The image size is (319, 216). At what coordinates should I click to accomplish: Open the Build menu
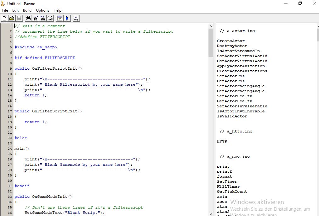(27, 10)
